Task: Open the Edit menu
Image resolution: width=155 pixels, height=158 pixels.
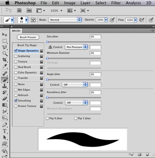Action: coord(56,3)
